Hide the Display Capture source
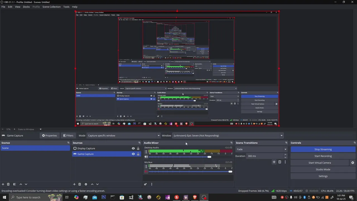 point(133,149)
